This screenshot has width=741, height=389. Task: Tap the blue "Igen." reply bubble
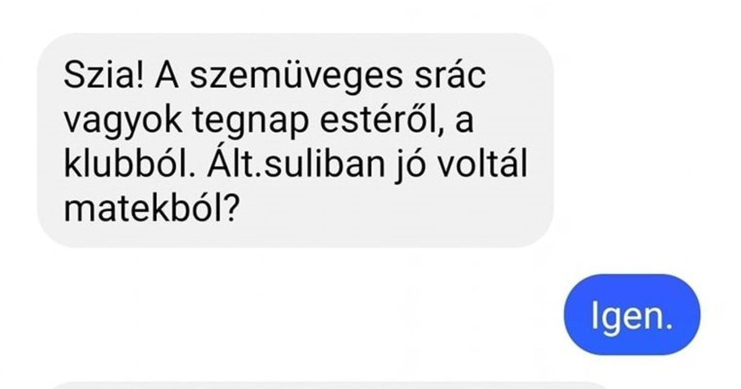[631, 317]
